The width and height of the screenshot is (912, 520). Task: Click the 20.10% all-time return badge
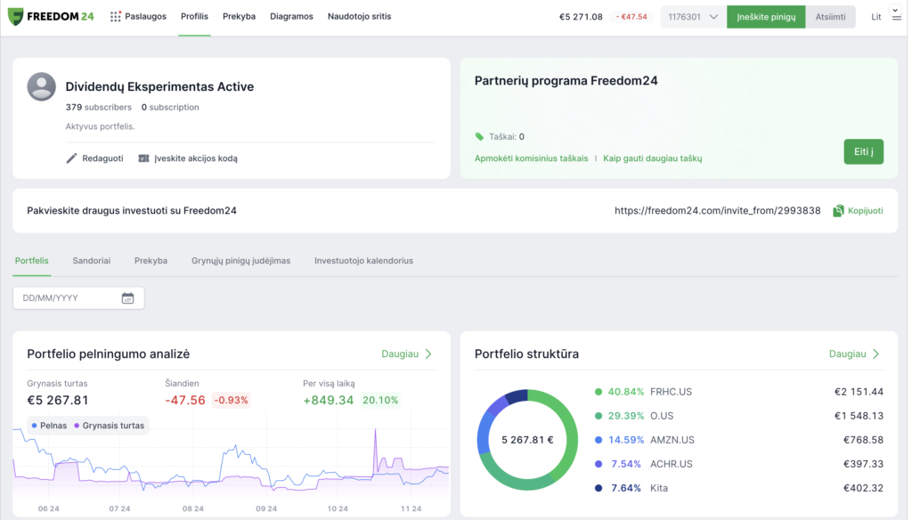[x=380, y=400]
